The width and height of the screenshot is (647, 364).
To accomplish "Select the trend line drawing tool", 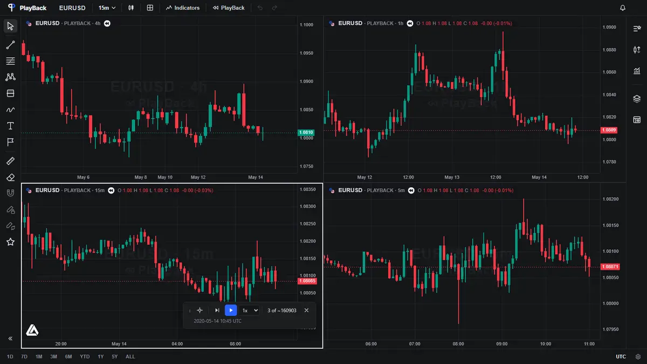I will pos(10,45).
